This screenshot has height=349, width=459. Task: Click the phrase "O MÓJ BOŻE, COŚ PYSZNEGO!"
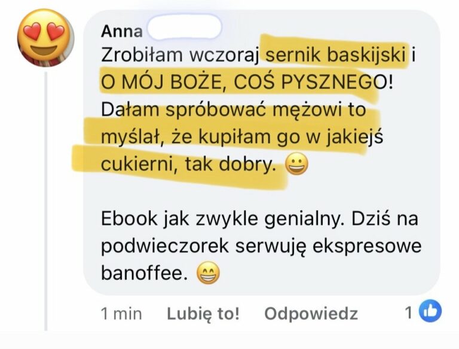pos(246,82)
